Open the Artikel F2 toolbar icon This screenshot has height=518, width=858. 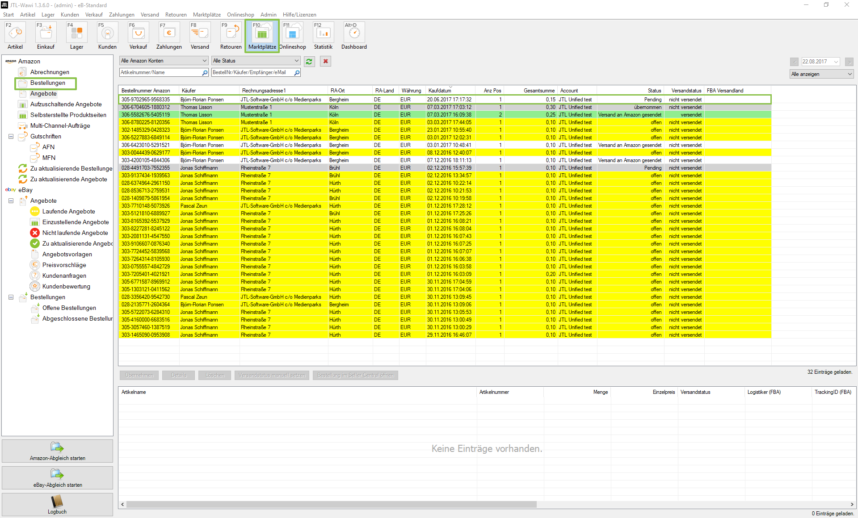(15, 36)
